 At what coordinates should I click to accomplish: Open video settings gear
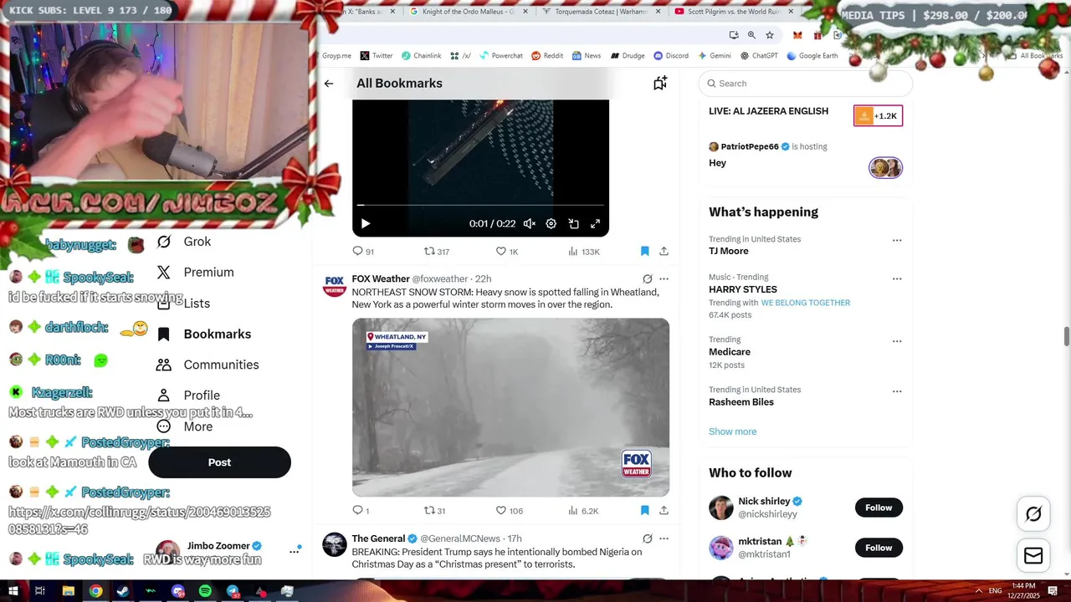click(x=551, y=224)
